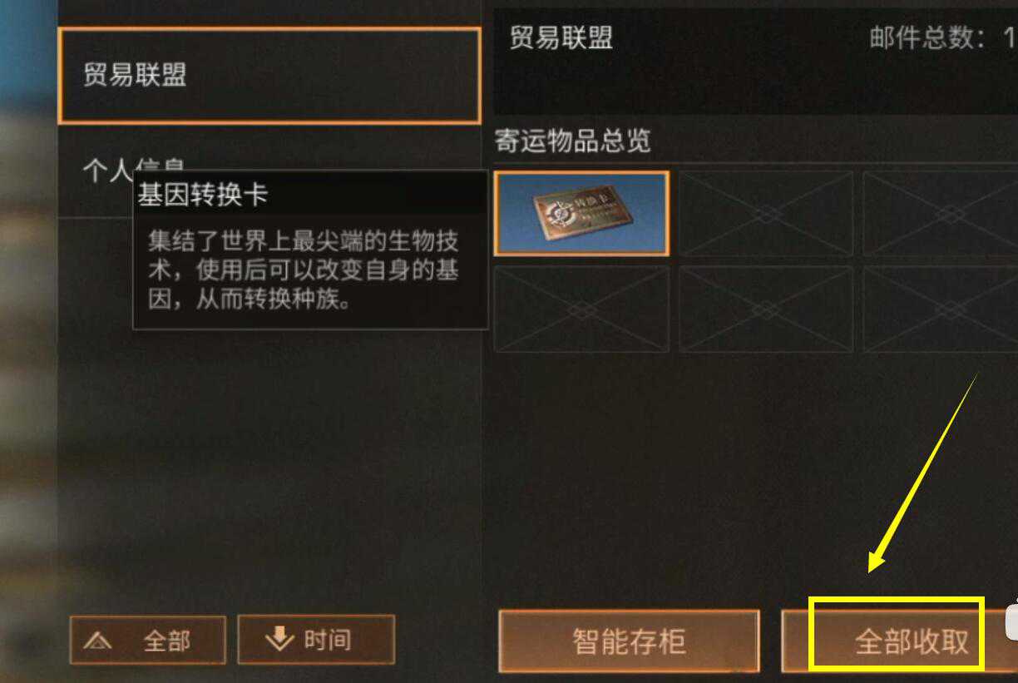The height and width of the screenshot is (683, 1018).
Task: Select the last empty slot in the bottom row
Action: click(941, 309)
